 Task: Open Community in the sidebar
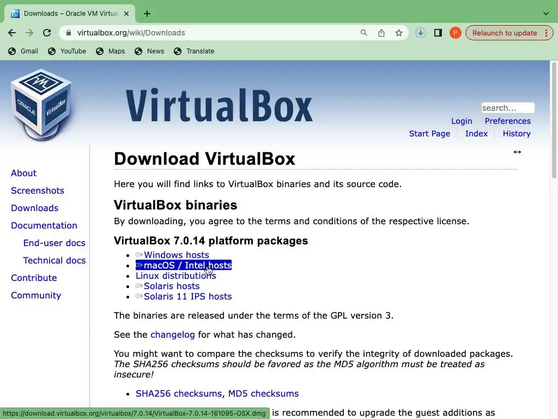[35, 295]
